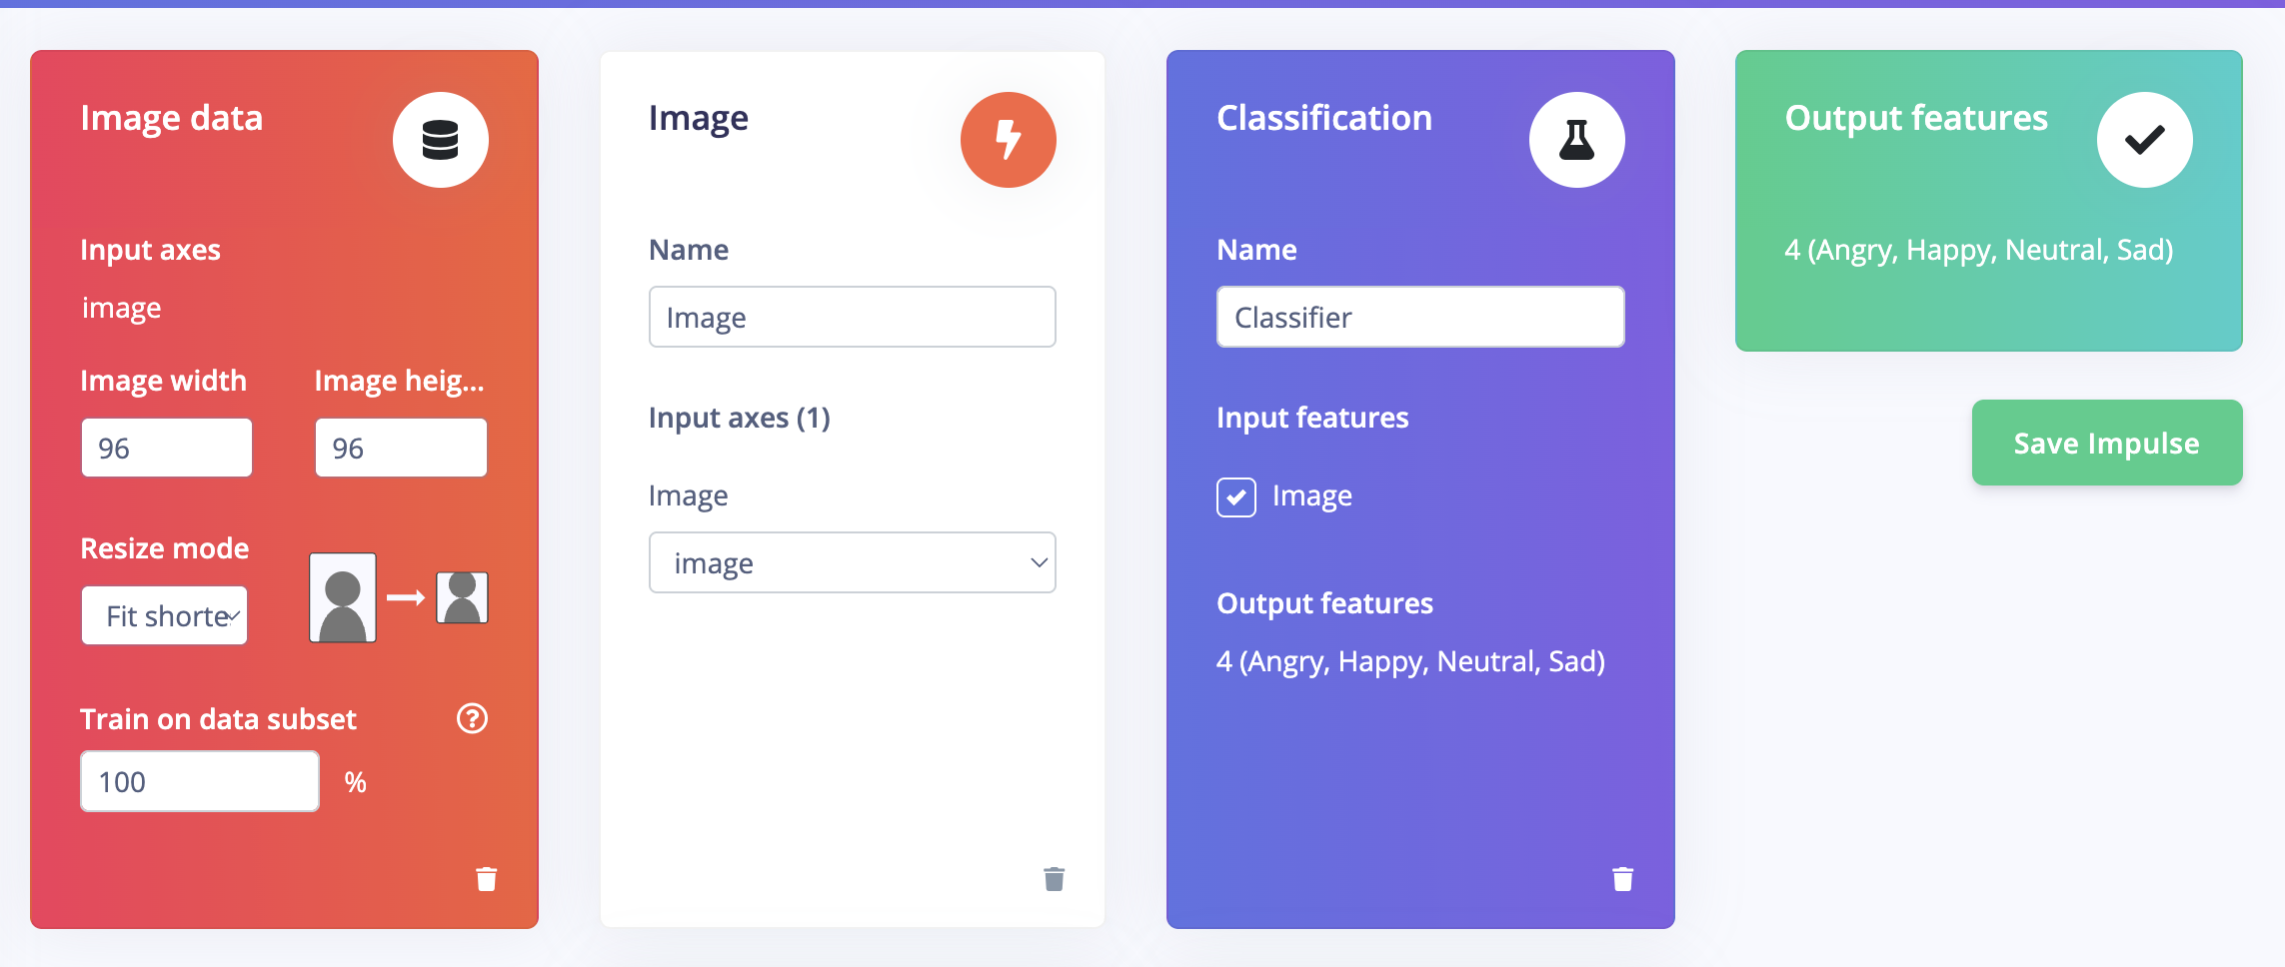Click the flask icon on Classification block
The image size is (2285, 967).
click(1576, 140)
